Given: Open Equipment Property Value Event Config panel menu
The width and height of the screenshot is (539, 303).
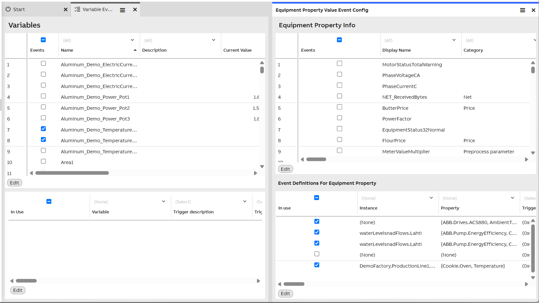Looking at the screenshot, I should pos(522,10).
